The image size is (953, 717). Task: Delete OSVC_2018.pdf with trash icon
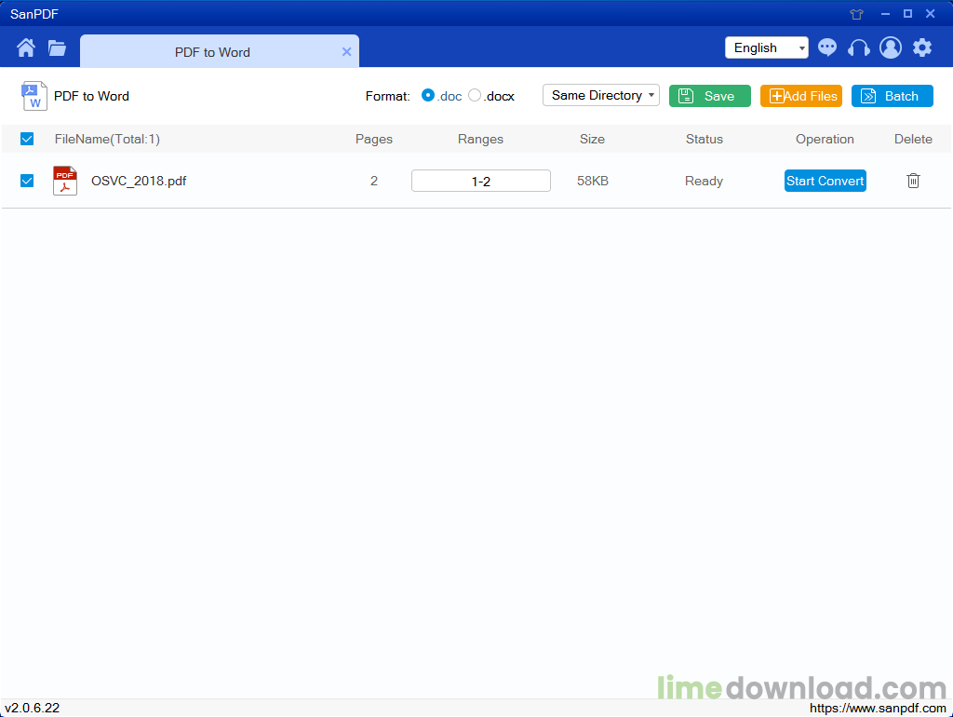point(913,181)
